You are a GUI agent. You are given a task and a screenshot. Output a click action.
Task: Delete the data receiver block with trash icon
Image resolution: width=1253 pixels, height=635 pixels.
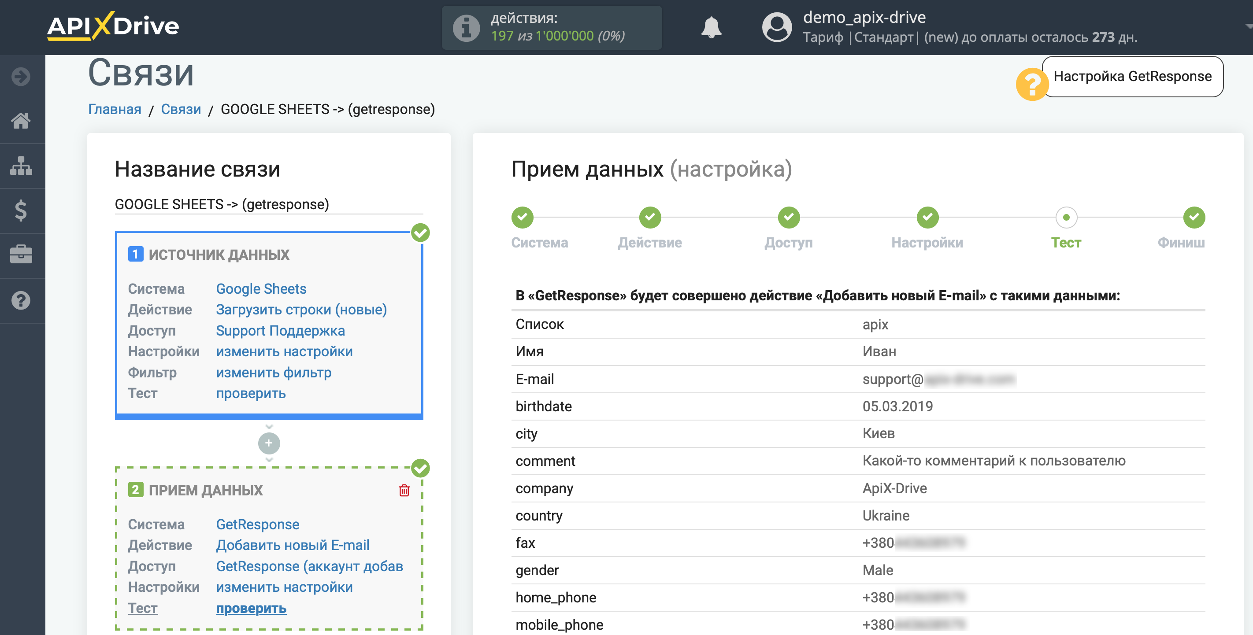pyautogui.click(x=404, y=490)
